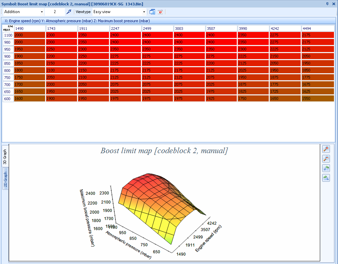This screenshot has width=338, height=264.
Task: Click the execute operation lightning icon
Action: (x=69, y=12)
